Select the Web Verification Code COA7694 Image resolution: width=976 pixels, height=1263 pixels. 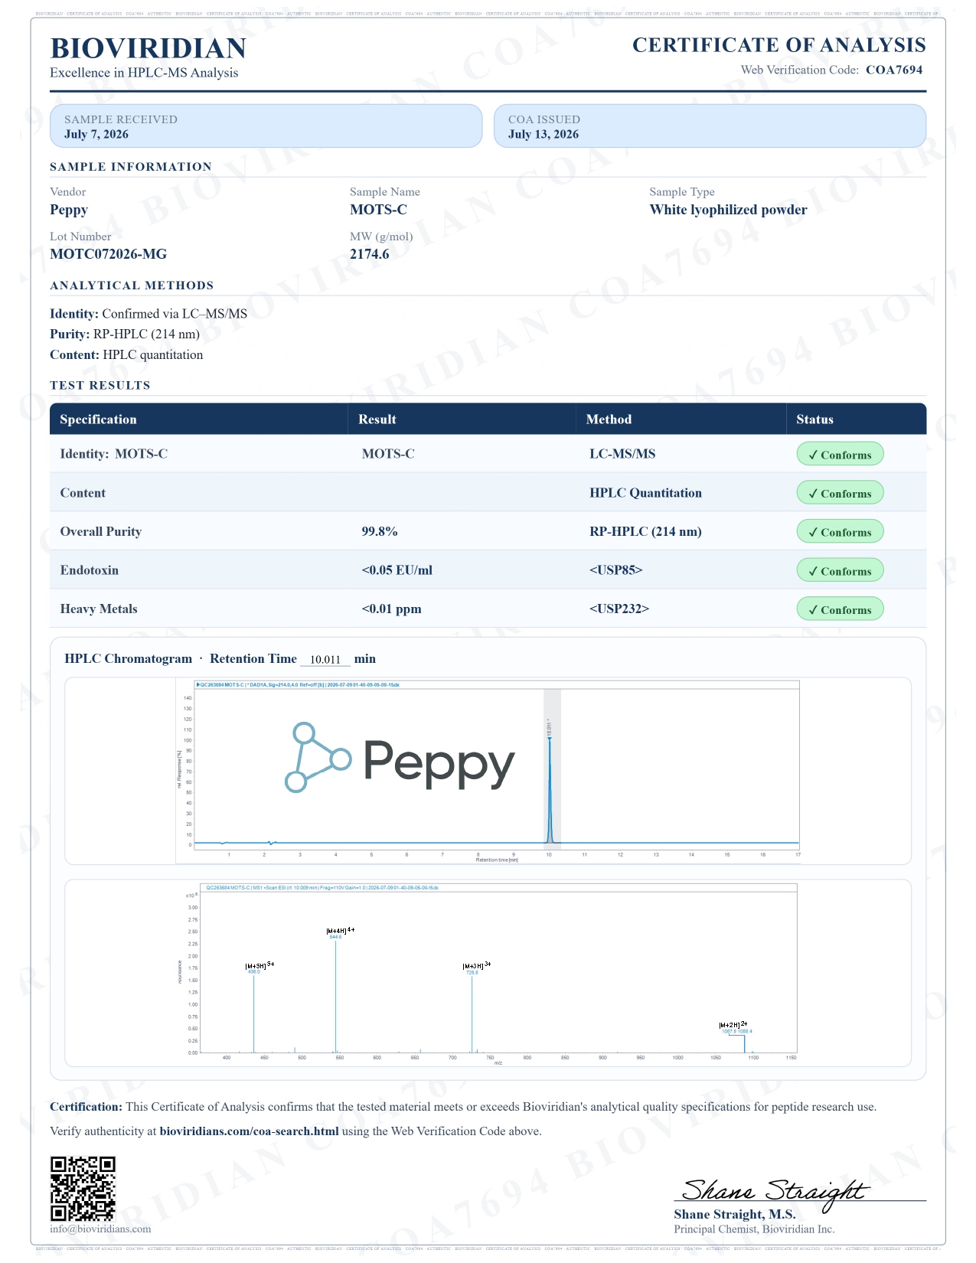(x=894, y=70)
